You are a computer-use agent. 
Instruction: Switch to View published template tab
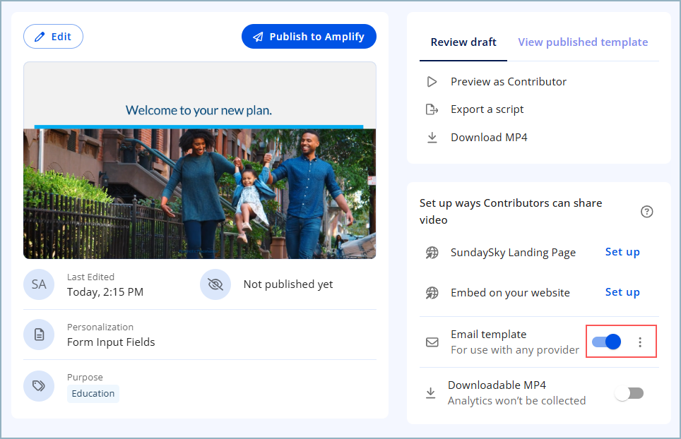(583, 42)
